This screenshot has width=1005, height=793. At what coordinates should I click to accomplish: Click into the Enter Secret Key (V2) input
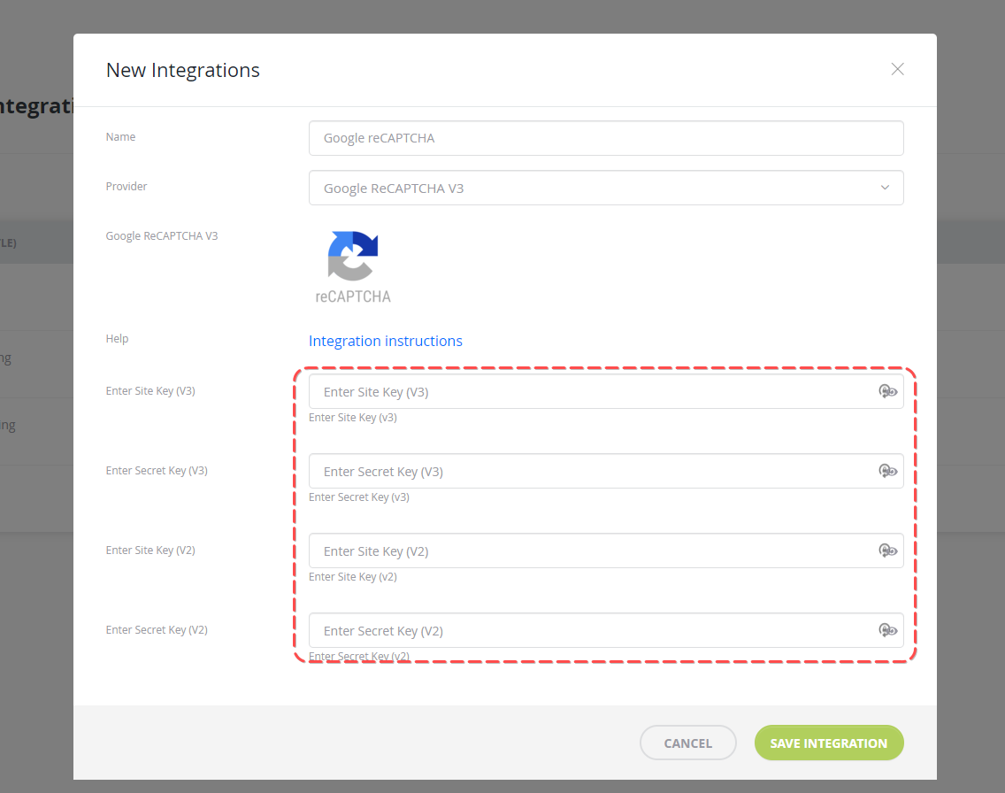coord(606,630)
